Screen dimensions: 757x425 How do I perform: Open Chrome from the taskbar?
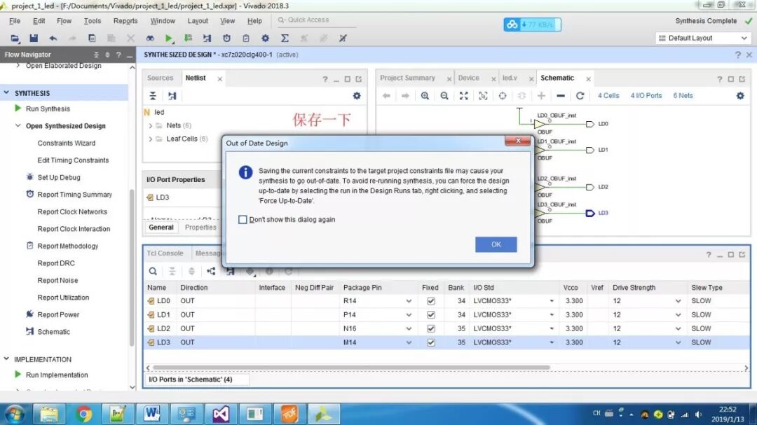click(83, 414)
